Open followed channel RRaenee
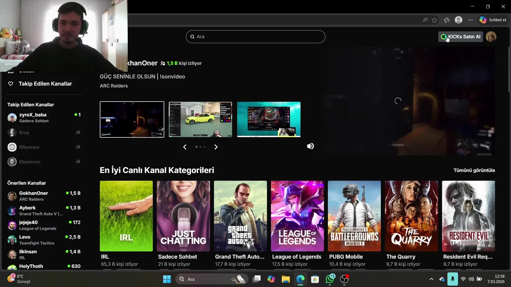Screen dimensions: 511x287 pyautogui.click(x=44, y=147)
